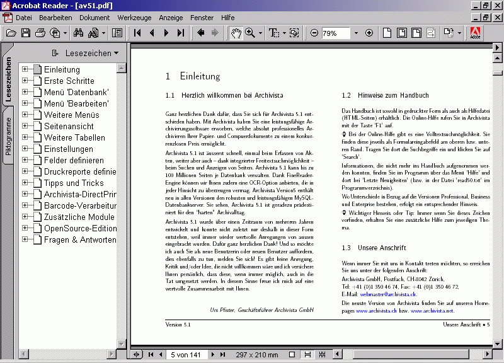Go to next page in toolbar
The image size is (504, 363).
point(166,33)
